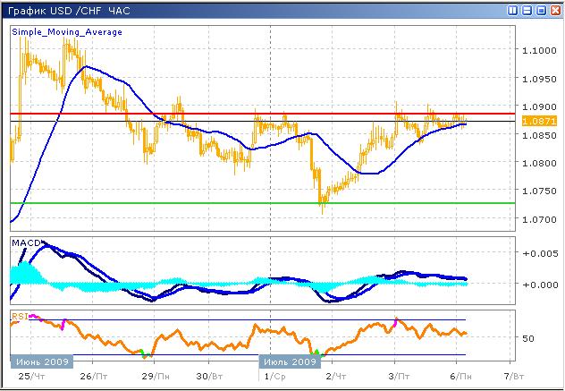This screenshot has height=391, width=565.
Task: Click the horizontal split icon in title bar
Action: 527,10
